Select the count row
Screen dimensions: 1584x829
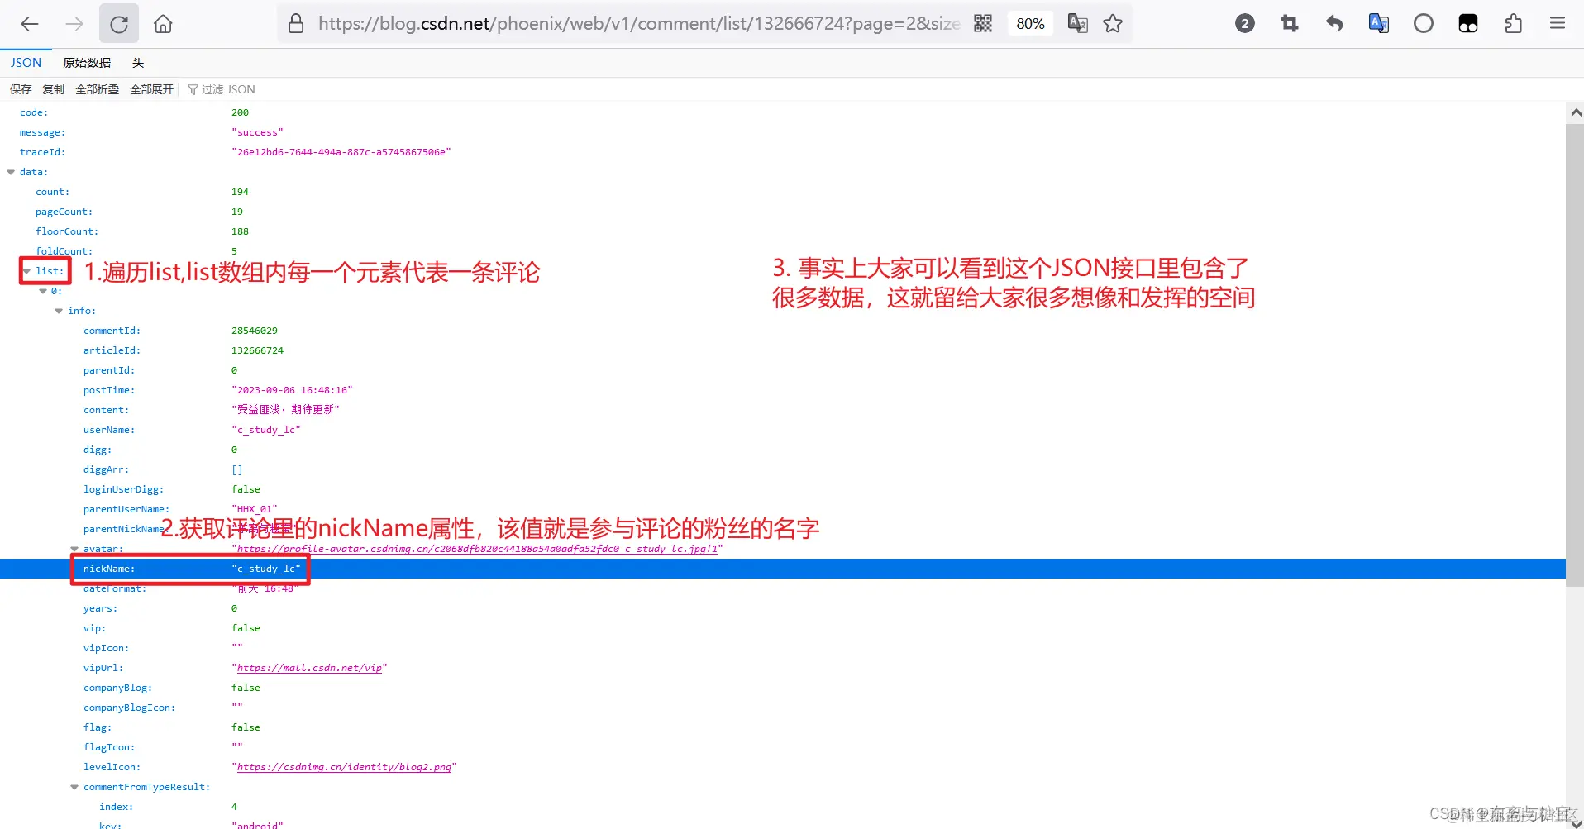click(x=782, y=192)
